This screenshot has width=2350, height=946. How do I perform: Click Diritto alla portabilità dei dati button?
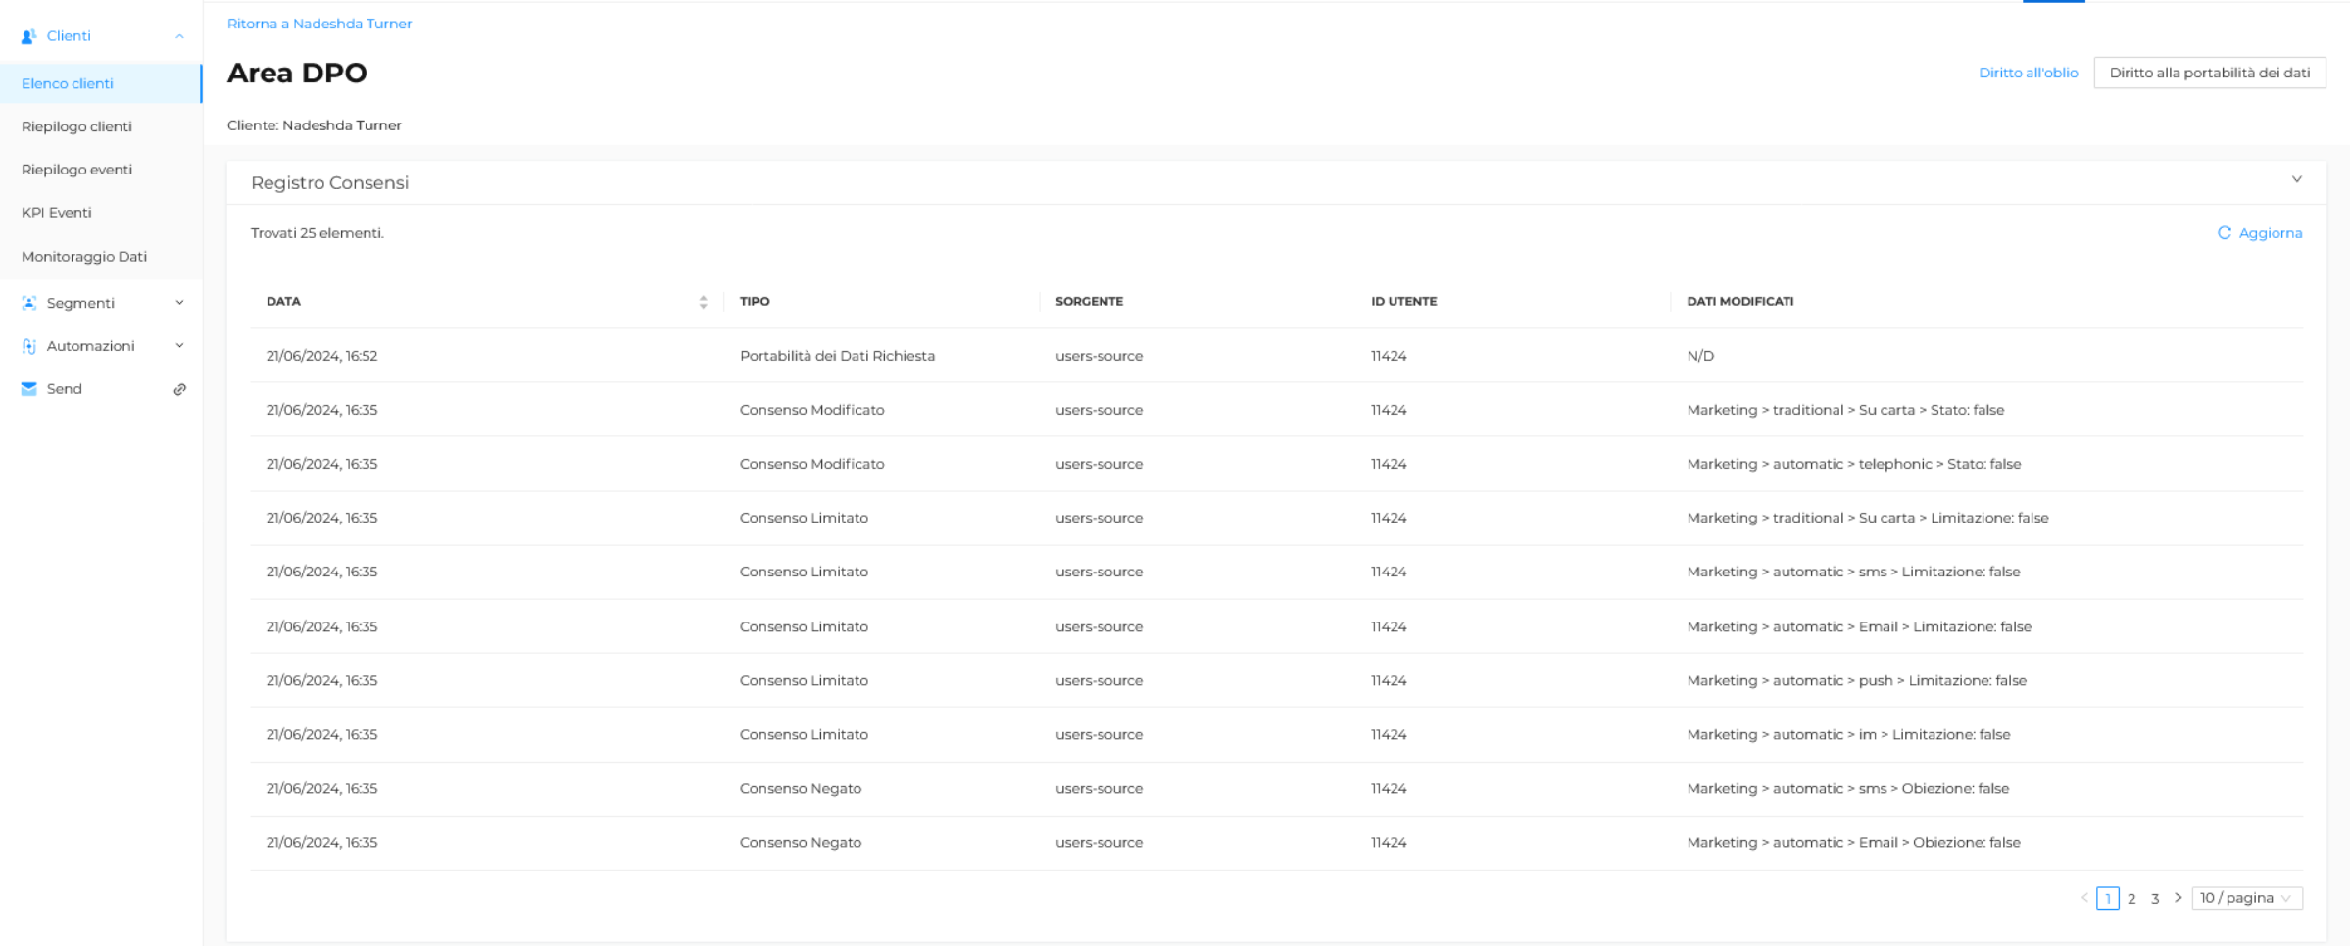coord(2209,73)
